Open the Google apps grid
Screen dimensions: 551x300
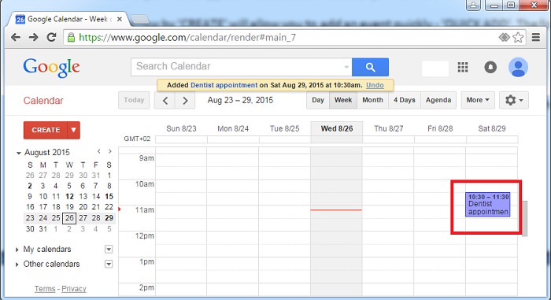(463, 67)
